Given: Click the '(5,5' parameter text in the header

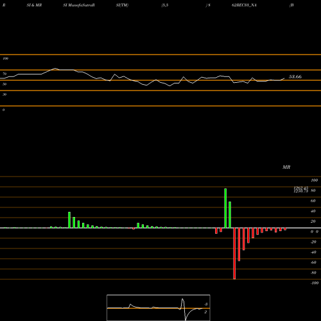Looking at the screenshot, I should 165,5.
